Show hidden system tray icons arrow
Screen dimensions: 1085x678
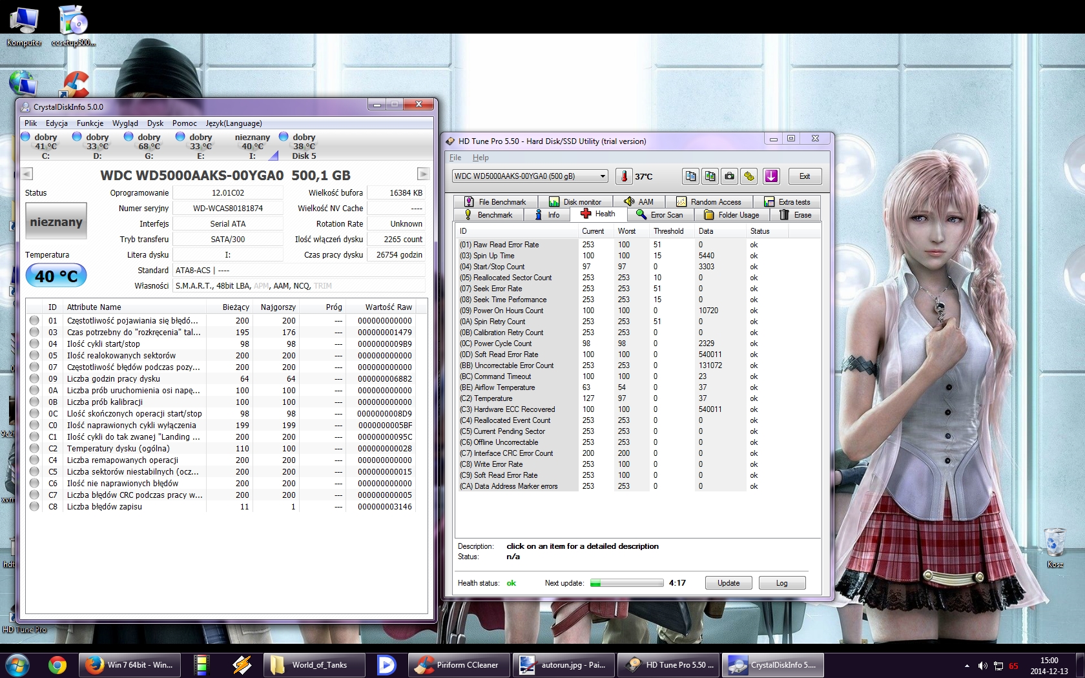tap(967, 666)
